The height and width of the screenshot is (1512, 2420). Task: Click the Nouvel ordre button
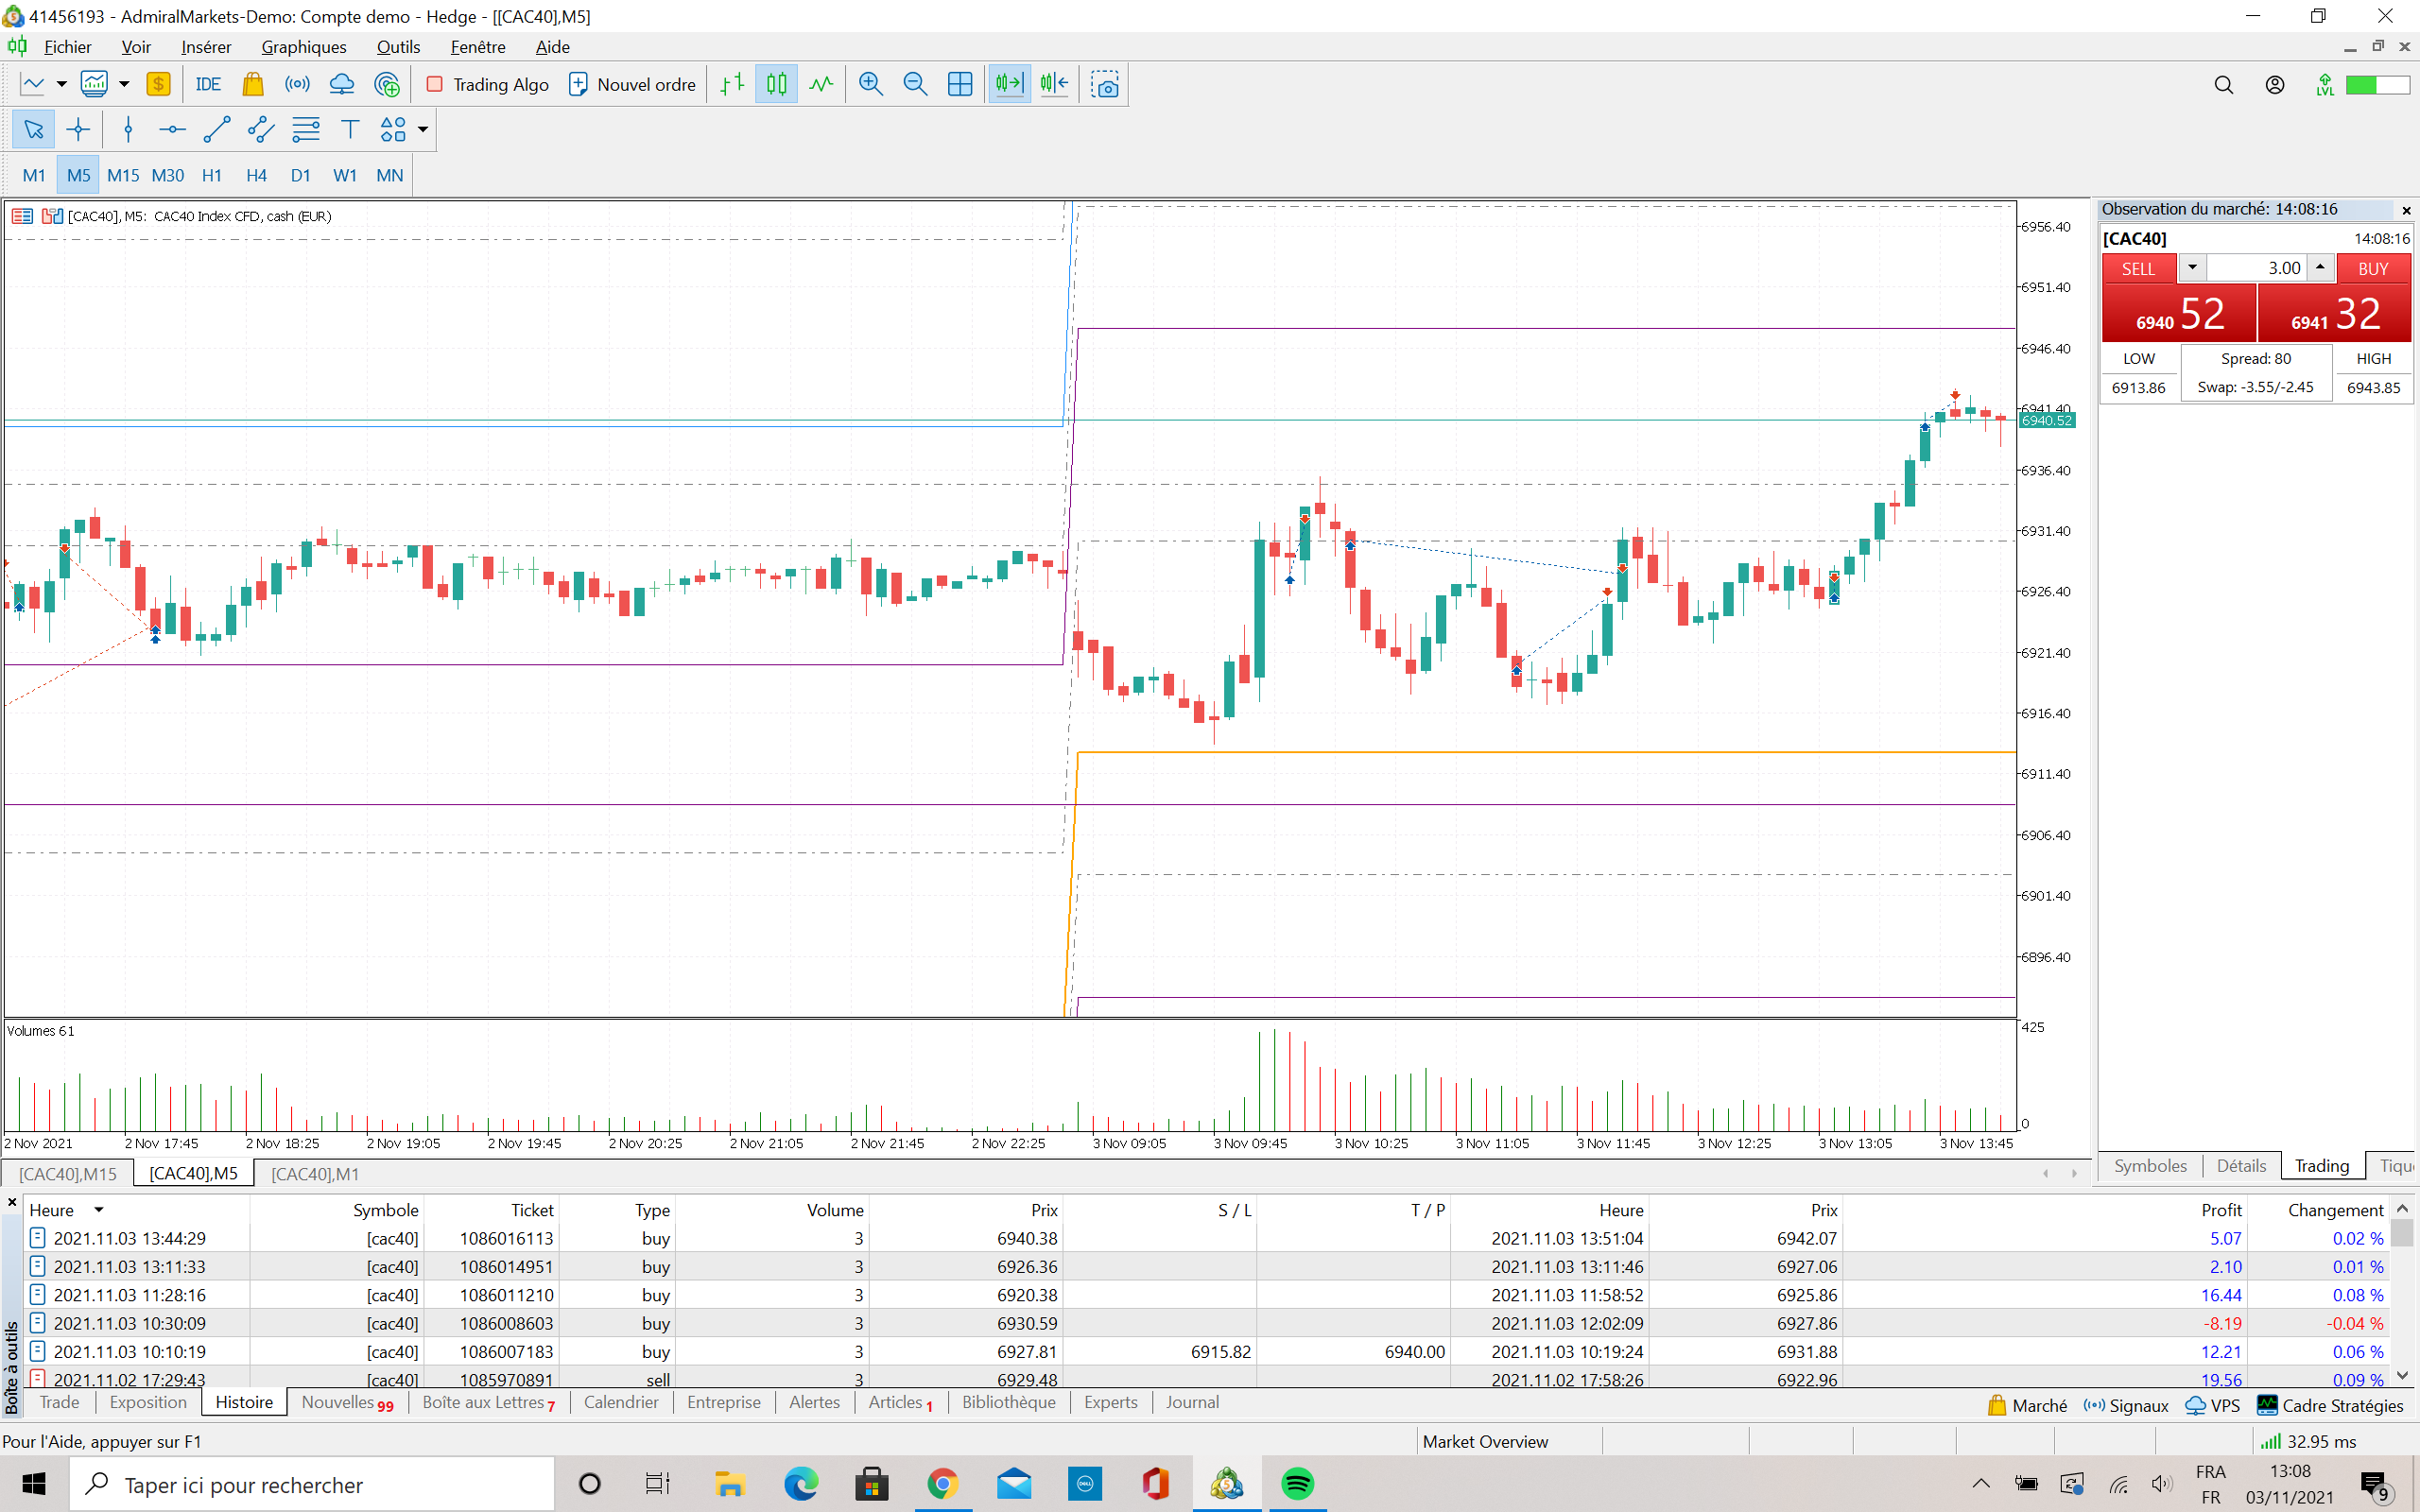pos(632,85)
